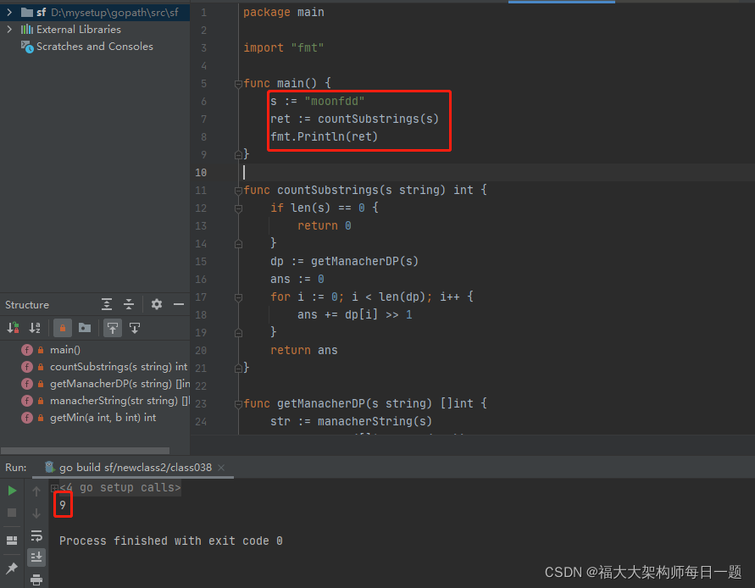The image size is (755, 588).
Task: Collapse the for loop fold marker
Action: tap(238, 297)
